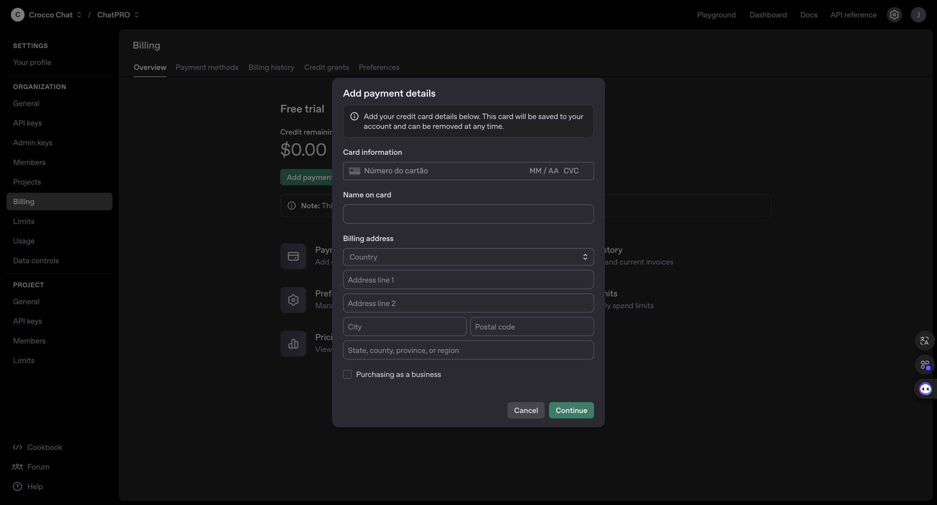Click the Crocco Chat organization avatar

(x=17, y=15)
